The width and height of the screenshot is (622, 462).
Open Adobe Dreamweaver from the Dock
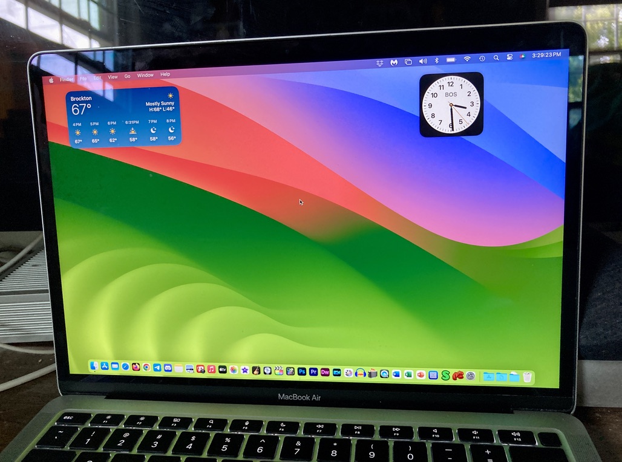tap(326, 372)
